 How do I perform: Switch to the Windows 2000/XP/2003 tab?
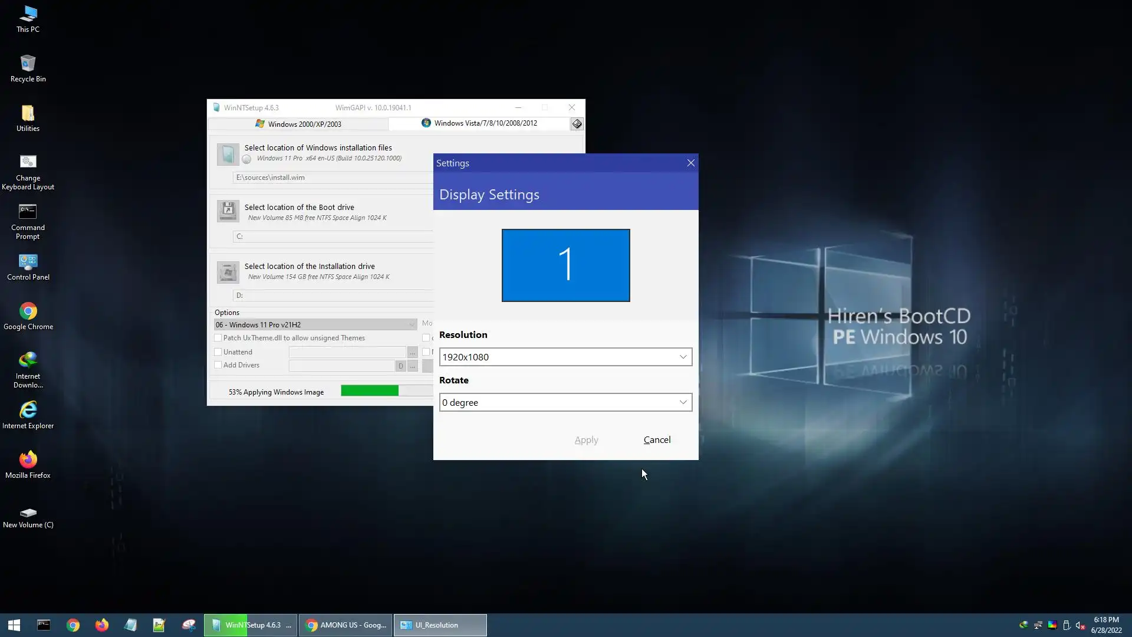(x=298, y=124)
